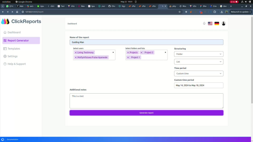Switch language to English via US flag
The width and height of the screenshot is (253, 142).
[210, 23]
